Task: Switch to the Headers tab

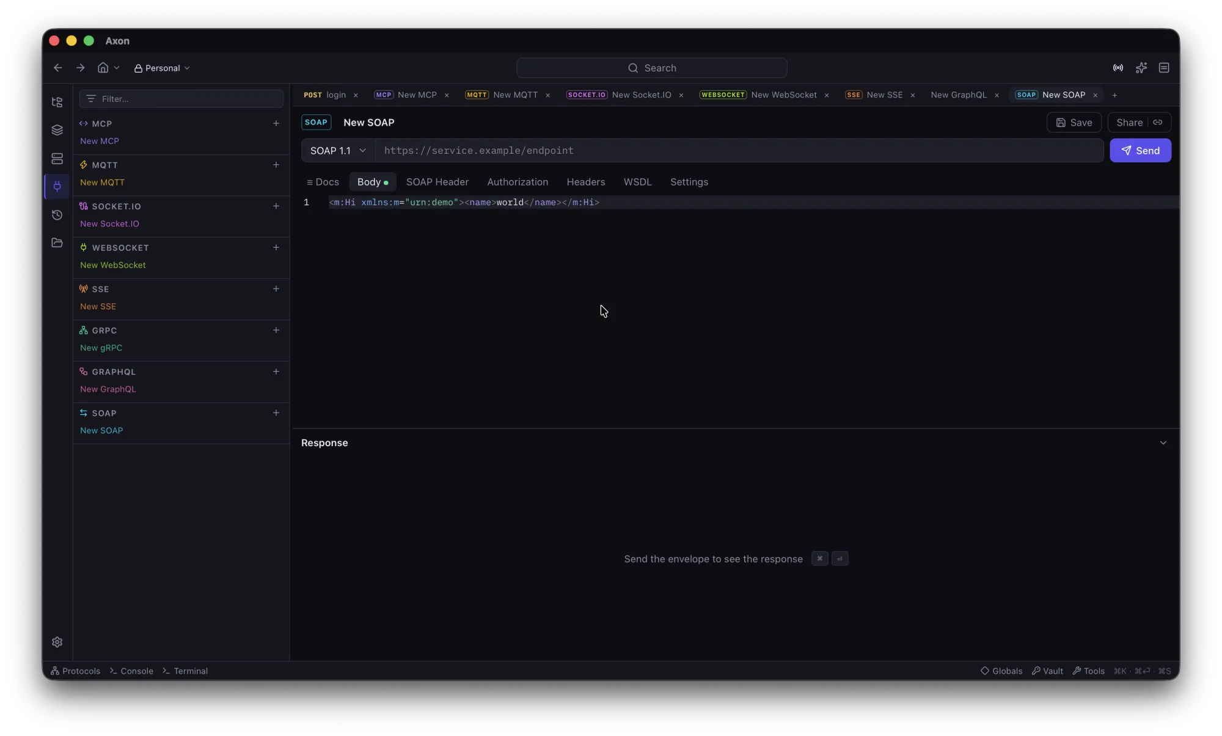Action: [585, 182]
